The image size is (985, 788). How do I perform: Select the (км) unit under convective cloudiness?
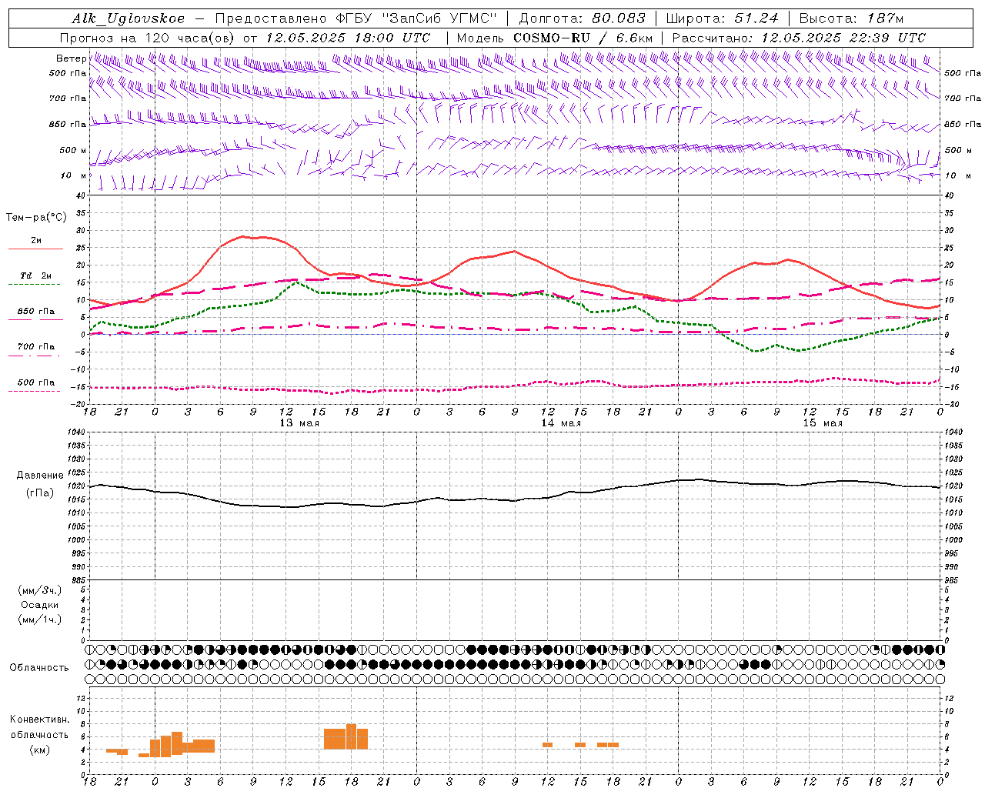(39, 750)
